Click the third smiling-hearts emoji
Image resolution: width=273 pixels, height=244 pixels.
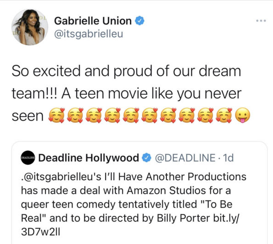94,115
